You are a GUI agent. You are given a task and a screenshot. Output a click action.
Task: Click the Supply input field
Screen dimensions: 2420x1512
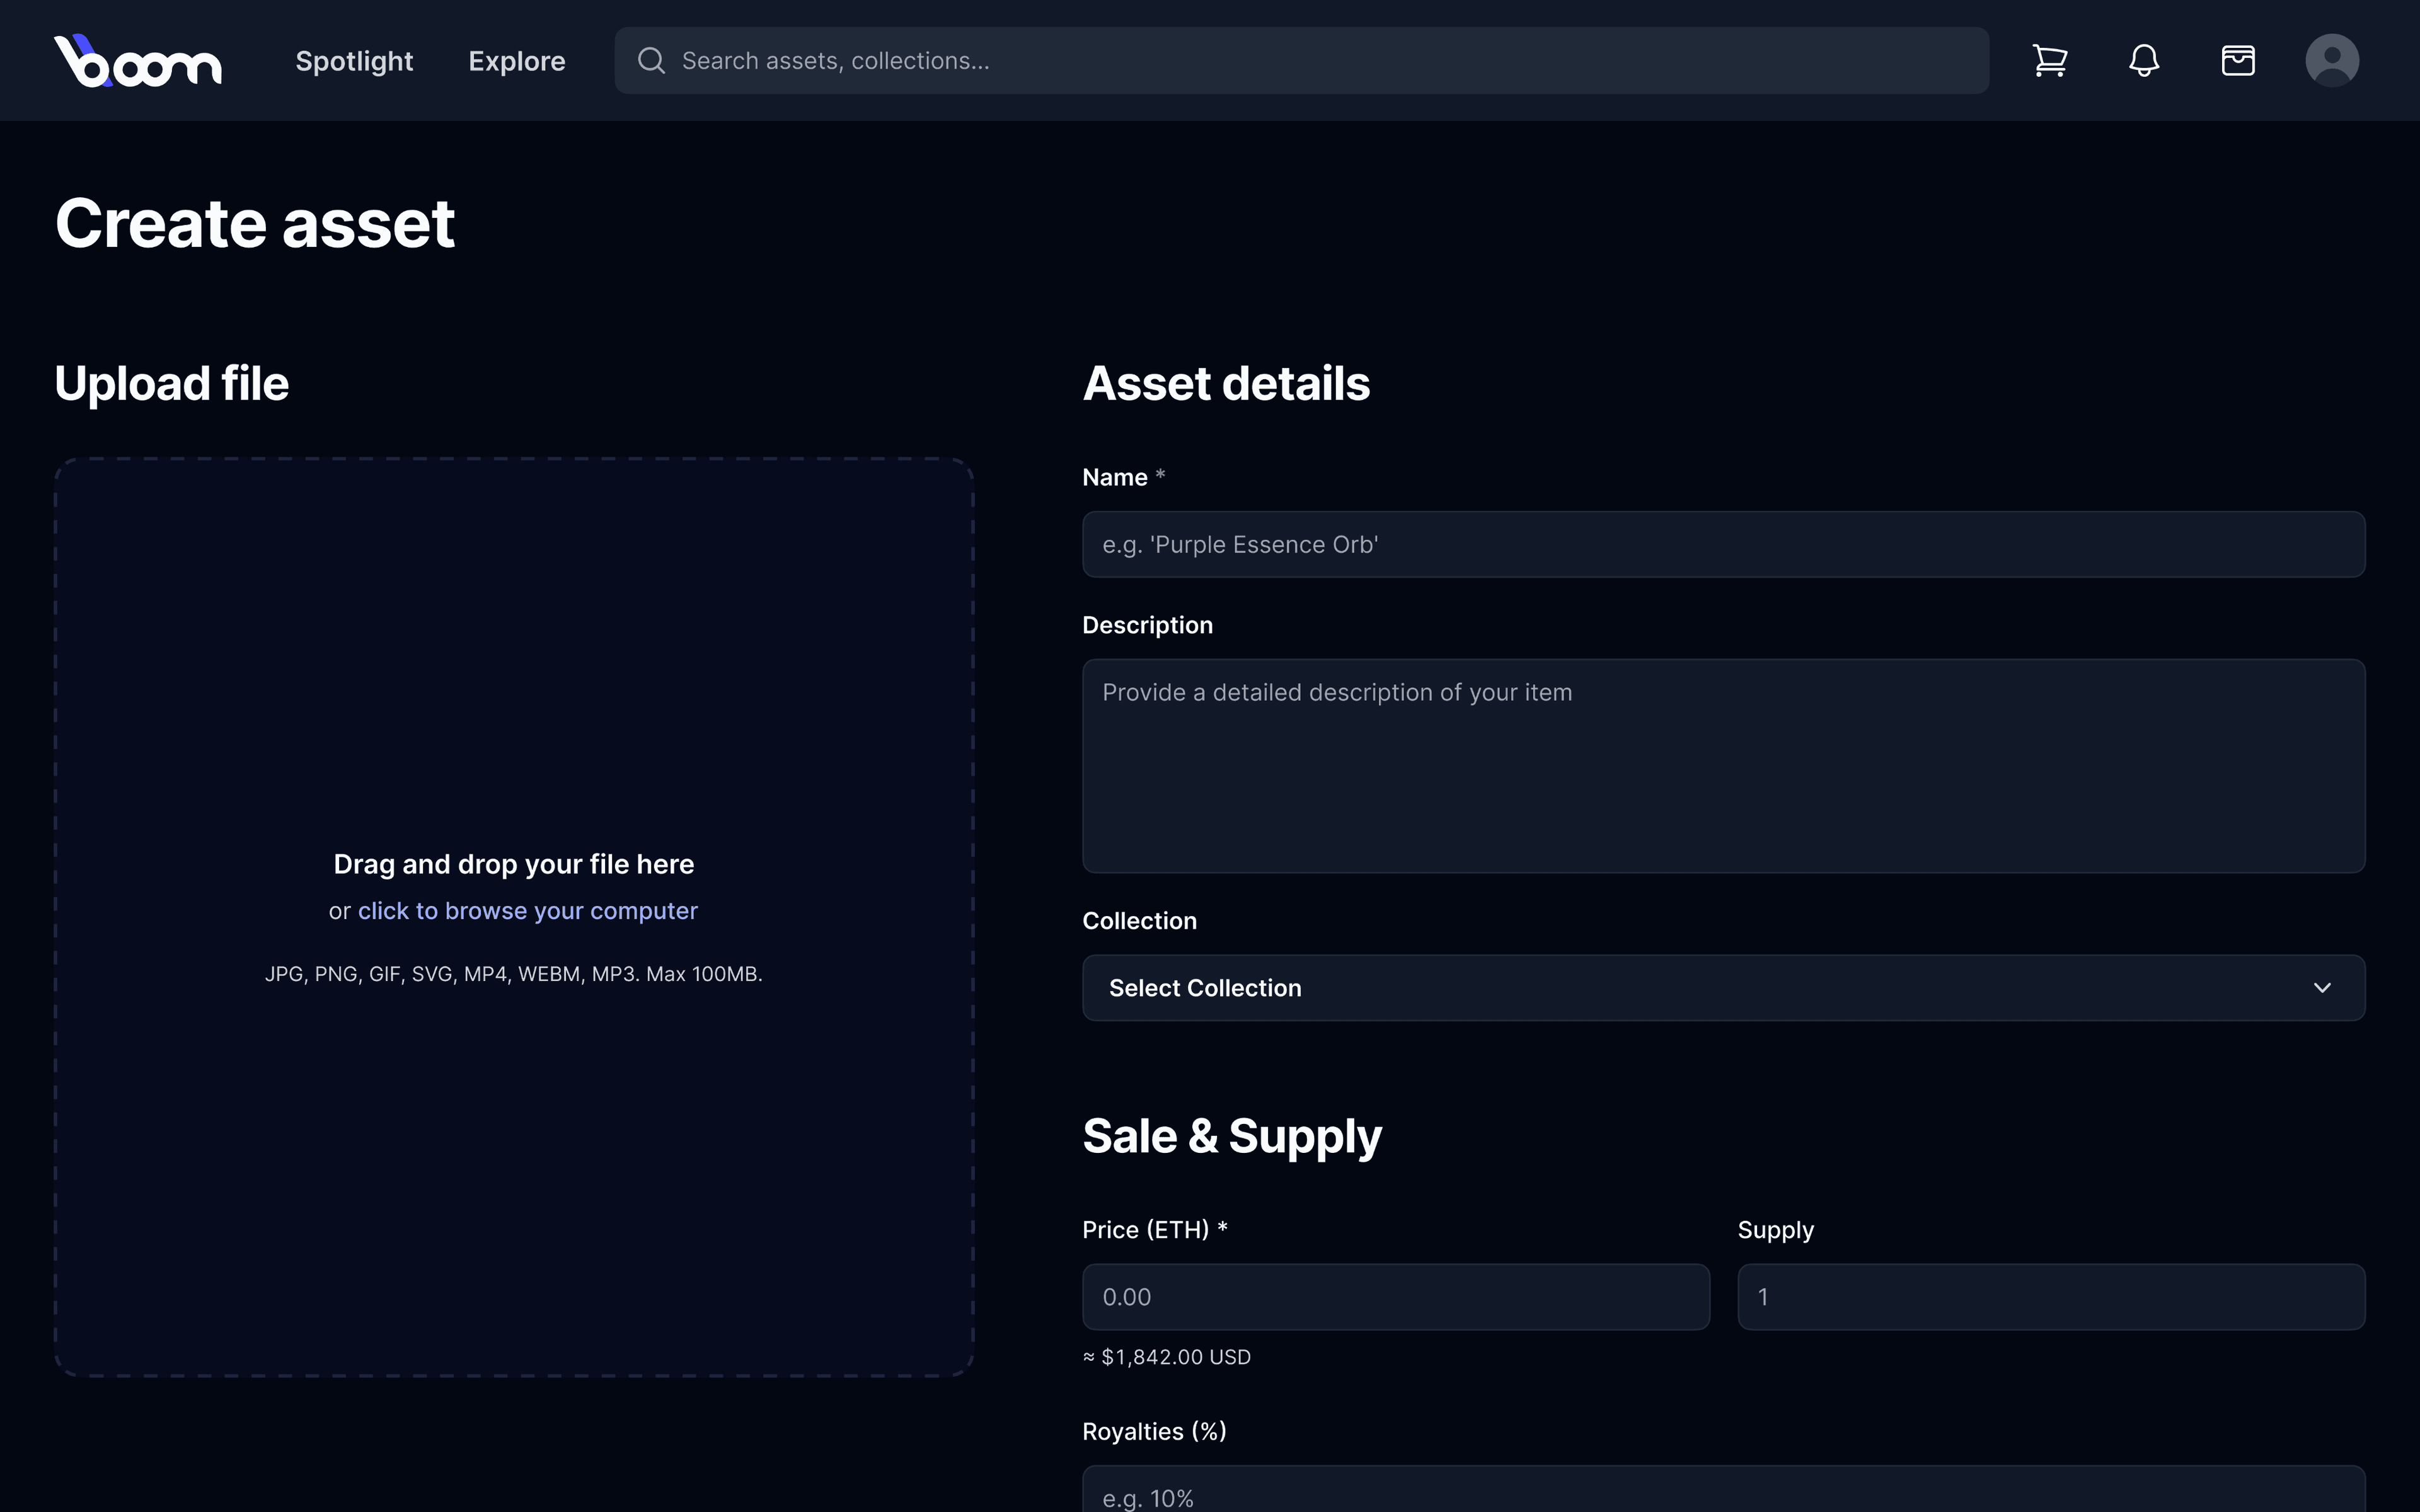[x=2051, y=1297]
